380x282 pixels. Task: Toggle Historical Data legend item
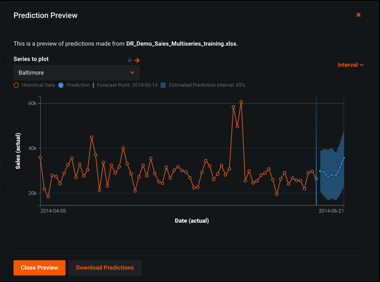(x=34, y=85)
